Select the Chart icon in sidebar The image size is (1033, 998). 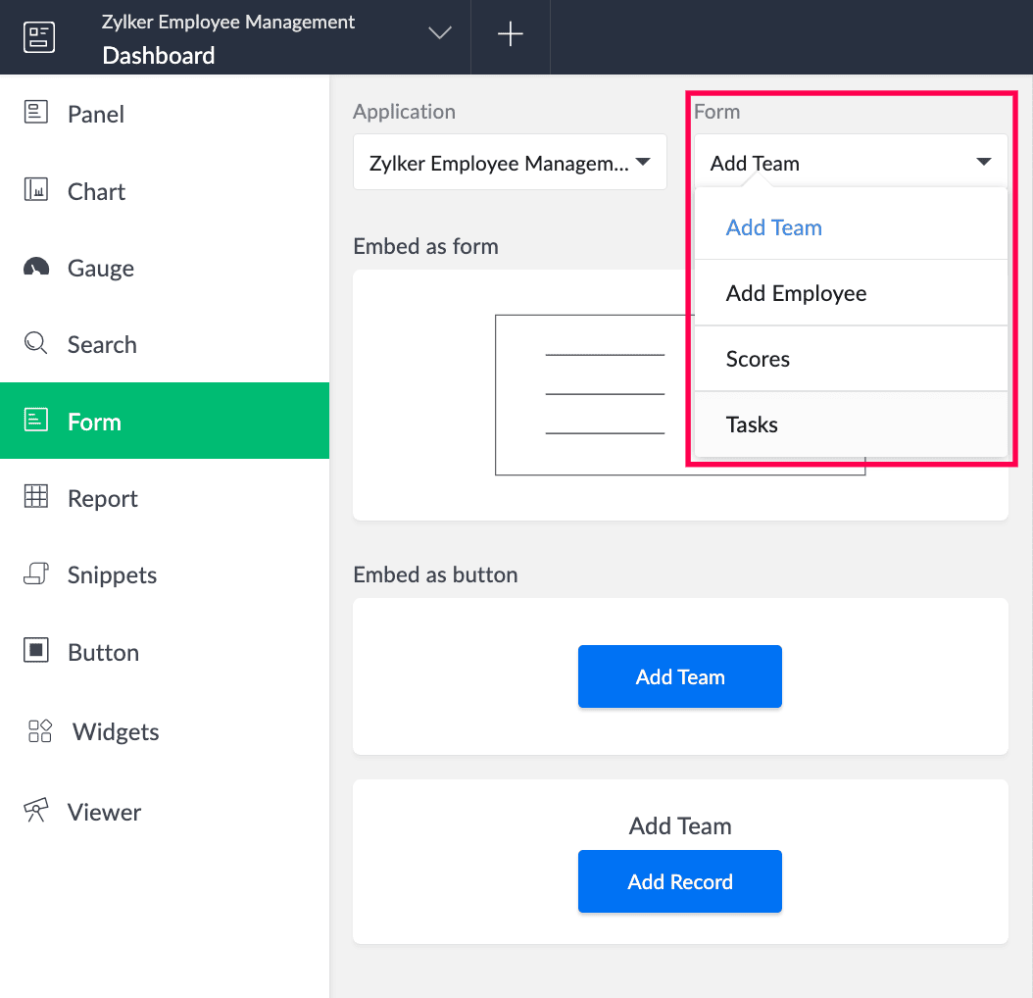pyautogui.click(x=36, y=190)
